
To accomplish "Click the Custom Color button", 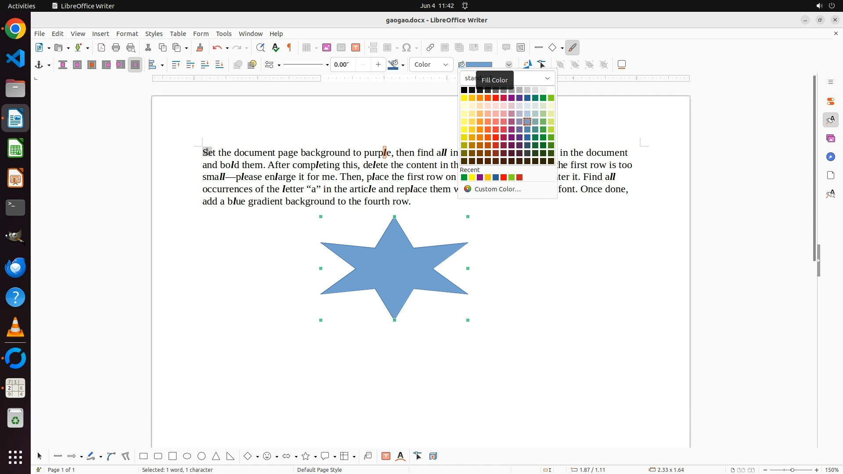I will [x=497, y=189].
